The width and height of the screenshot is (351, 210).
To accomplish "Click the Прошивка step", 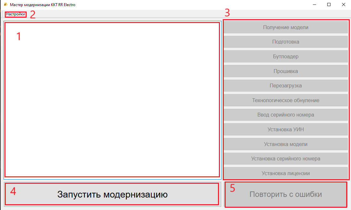I will (285, 71).
